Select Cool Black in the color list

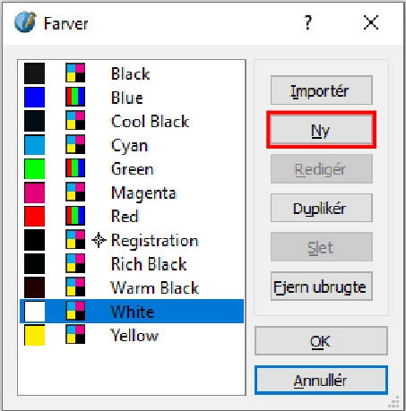click(132, 121)
